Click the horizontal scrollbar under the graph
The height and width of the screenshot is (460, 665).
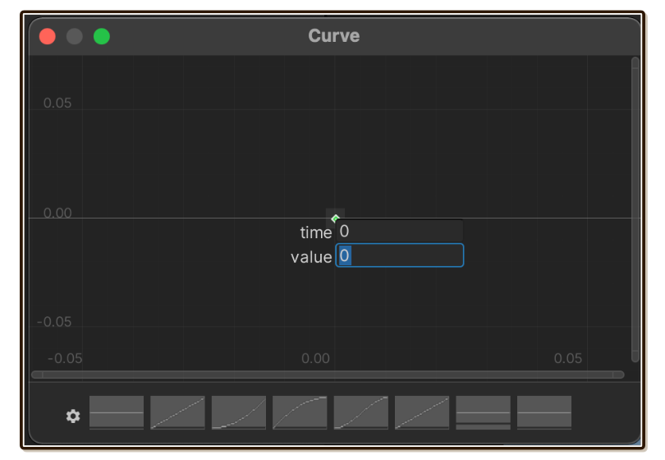point(328,375)
